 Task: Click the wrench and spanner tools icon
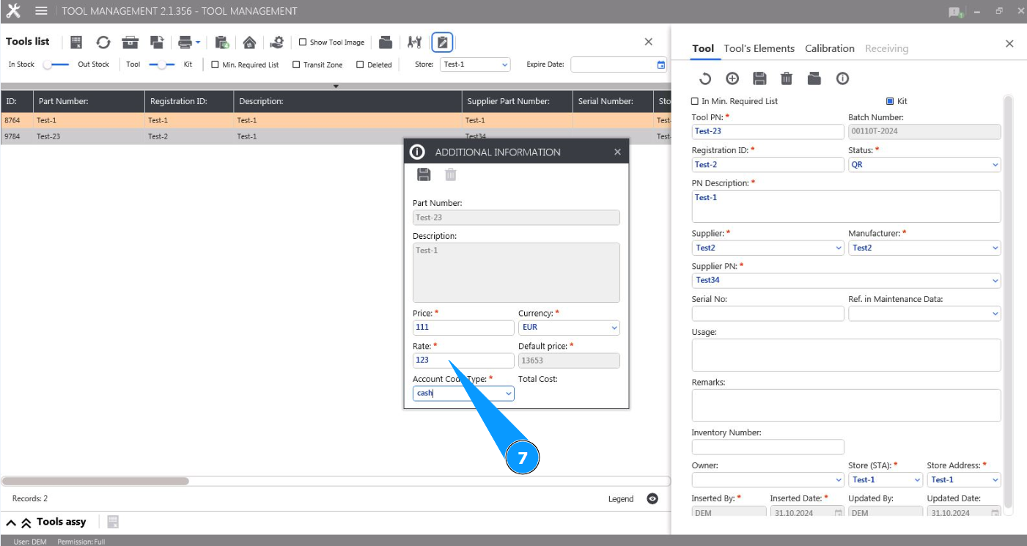coord(415,42)
